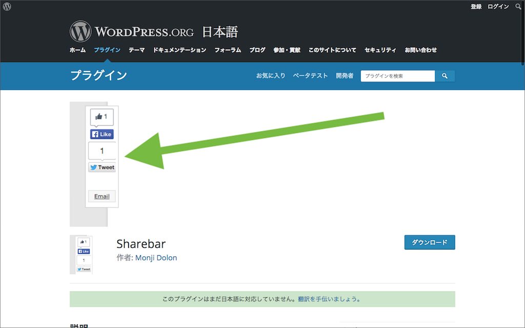Open the お問い合わせ menu item
The width and height of the screenshot is (525, 328).
click(420, 50)
